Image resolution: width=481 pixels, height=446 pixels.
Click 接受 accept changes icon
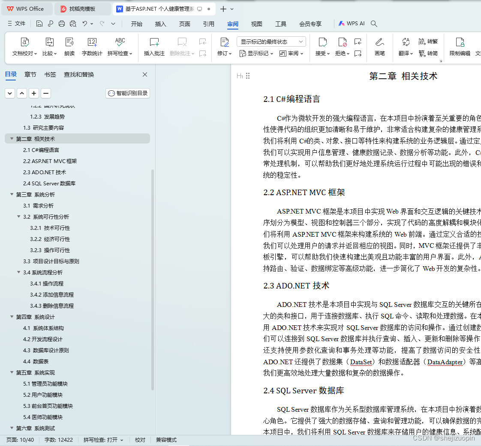click(323, 42)
